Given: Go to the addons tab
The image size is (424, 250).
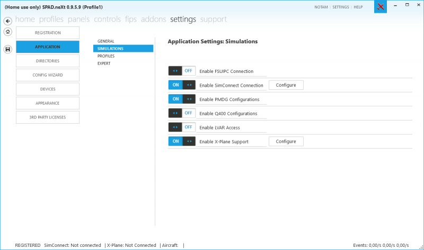Looking at the screenshot, I should coord(153,19).
